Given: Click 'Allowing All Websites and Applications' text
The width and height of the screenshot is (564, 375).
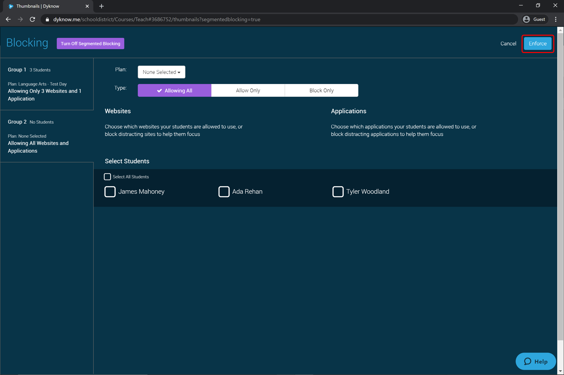Looking at the screenshot, I should [x=38, y=147].
